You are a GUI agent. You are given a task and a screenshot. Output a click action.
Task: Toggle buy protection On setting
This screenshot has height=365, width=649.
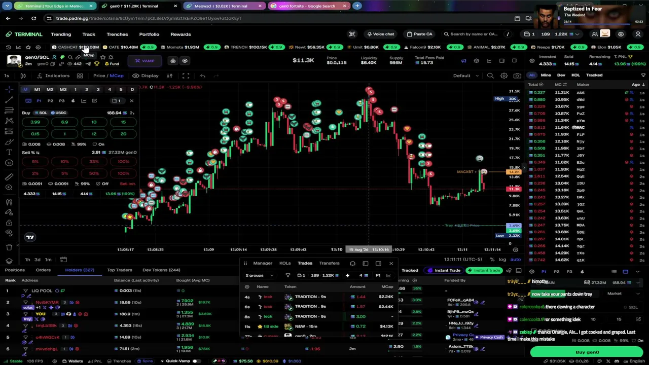tap(98, 144)
